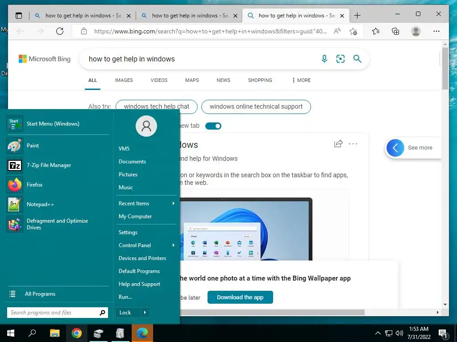
Task: Click the horizontal scrollbar thumb
Action: click(x=272, y=312)
